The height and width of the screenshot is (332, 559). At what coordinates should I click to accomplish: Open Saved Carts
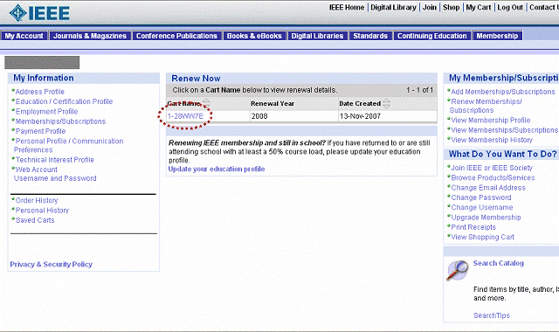click(x=35, y=220)
